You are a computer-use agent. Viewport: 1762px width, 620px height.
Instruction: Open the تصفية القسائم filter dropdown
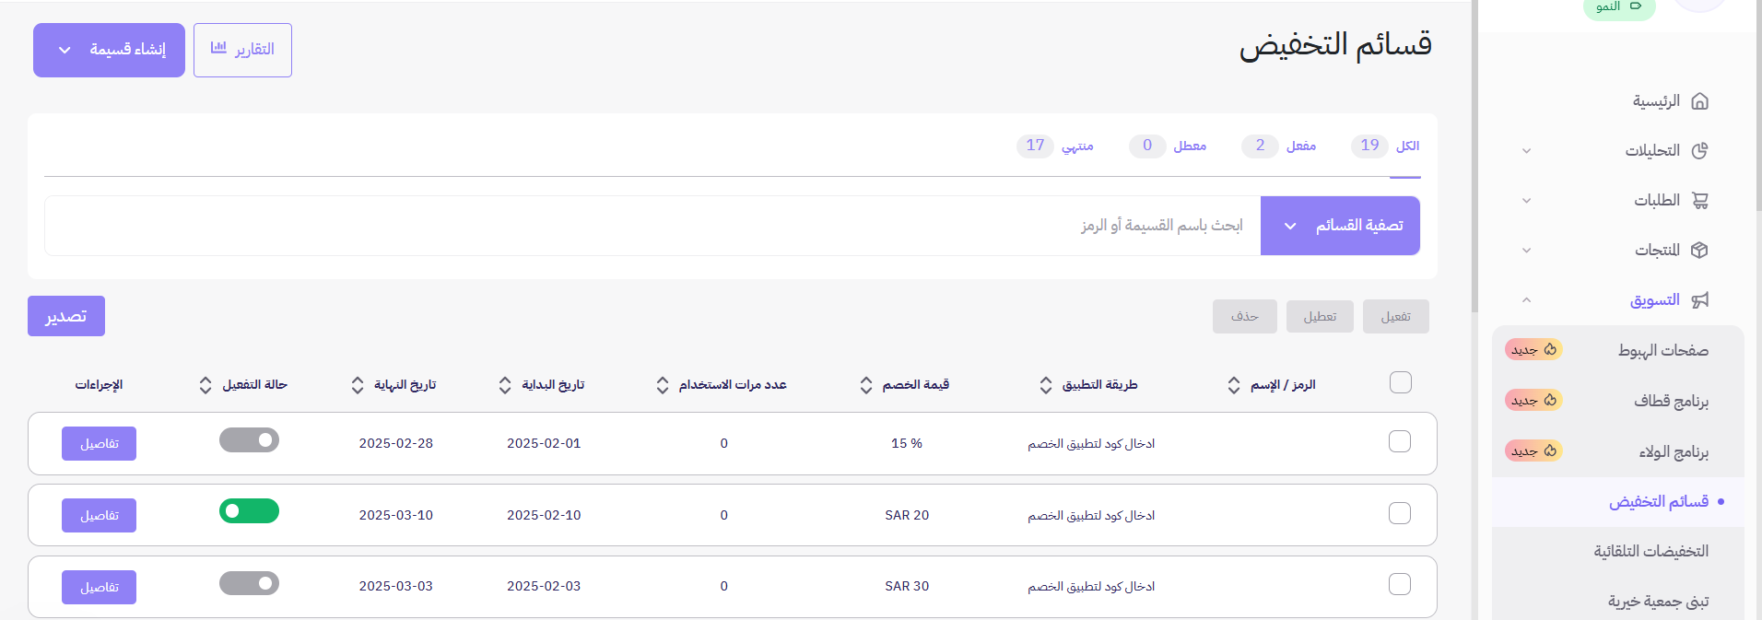point(1340,226)
